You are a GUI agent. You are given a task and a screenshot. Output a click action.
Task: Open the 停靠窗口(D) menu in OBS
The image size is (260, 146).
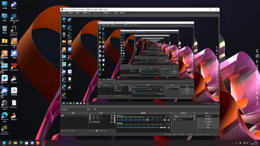tap(86, 13)
